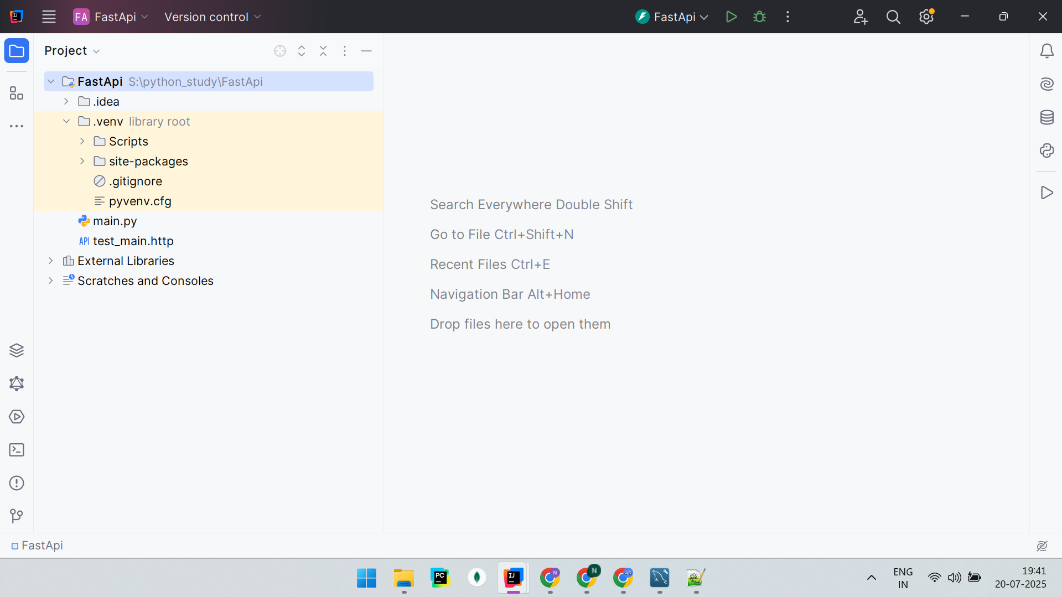The height and width of the screenshot is (597, 1062).
Task: Open the Git version control tool window
Action: pos(17,516)
